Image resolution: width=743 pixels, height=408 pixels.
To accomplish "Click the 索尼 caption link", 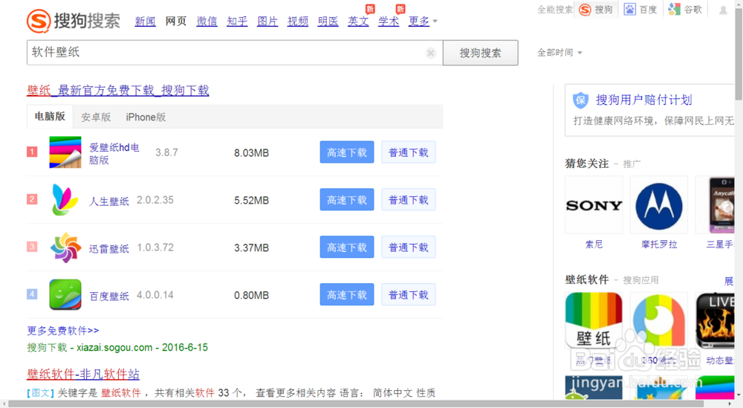I will 594,244.
